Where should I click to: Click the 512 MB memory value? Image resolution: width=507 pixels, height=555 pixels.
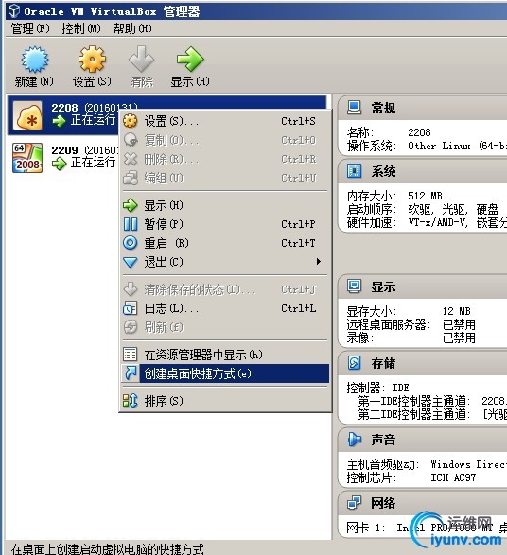point(425,196)
